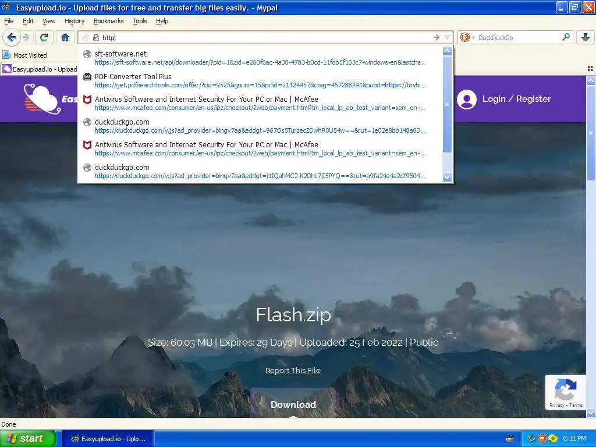Image resolution: width=596 pixels, height=447 pixels.
Task: Open the Downloads arrow button
Action: point(586,37)
